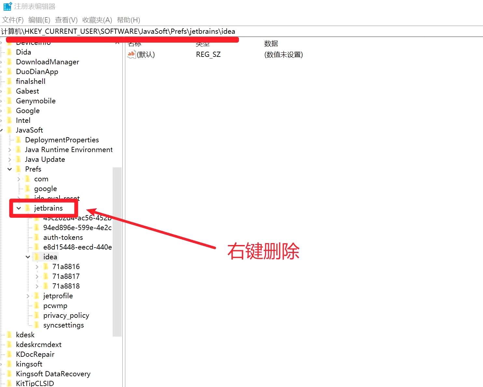Click the 数据 column header
The height and width of the screenshot is (387, 483).
[271, 44]
